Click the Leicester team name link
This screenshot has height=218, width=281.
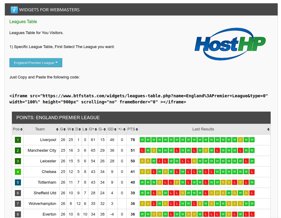click(x=48, y=161)
